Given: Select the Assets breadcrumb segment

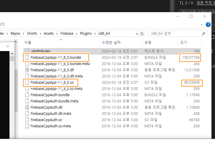Looking at the screenshot, I should click(49, 34).
